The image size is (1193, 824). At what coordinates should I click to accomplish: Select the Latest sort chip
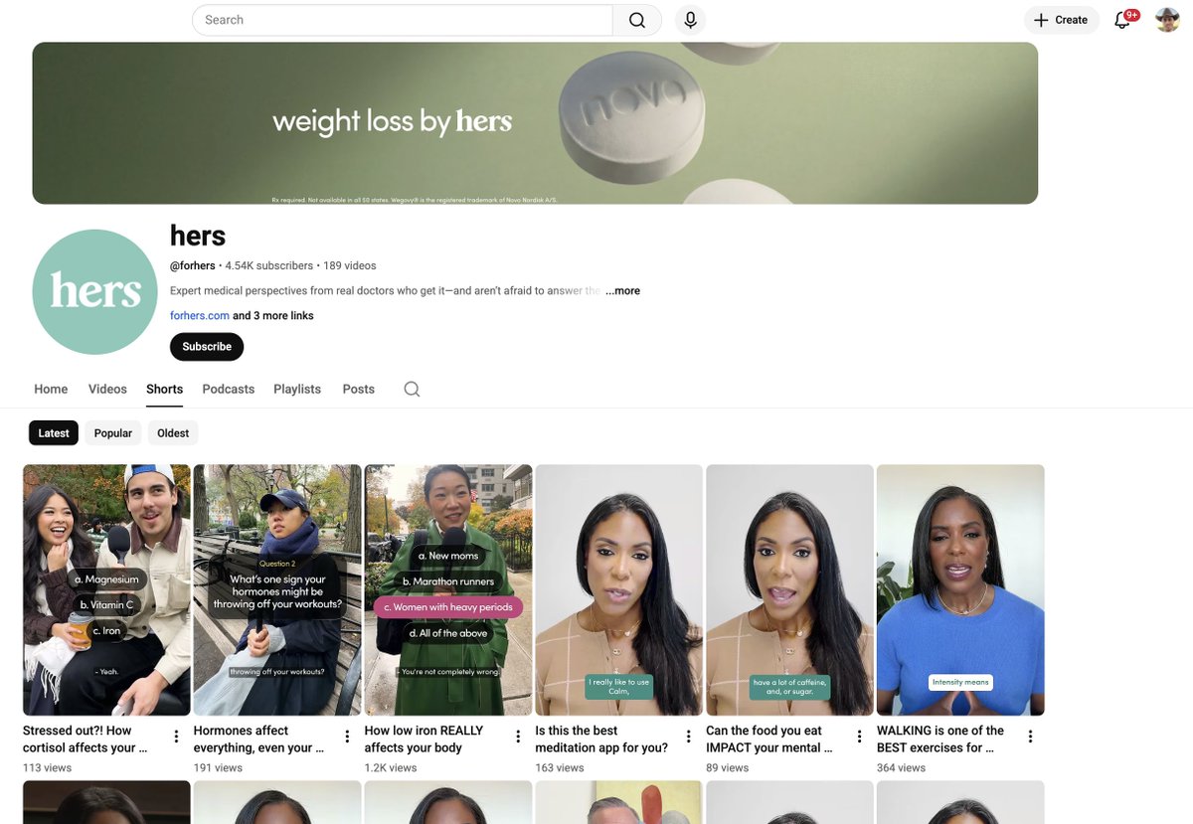point(54,433)
